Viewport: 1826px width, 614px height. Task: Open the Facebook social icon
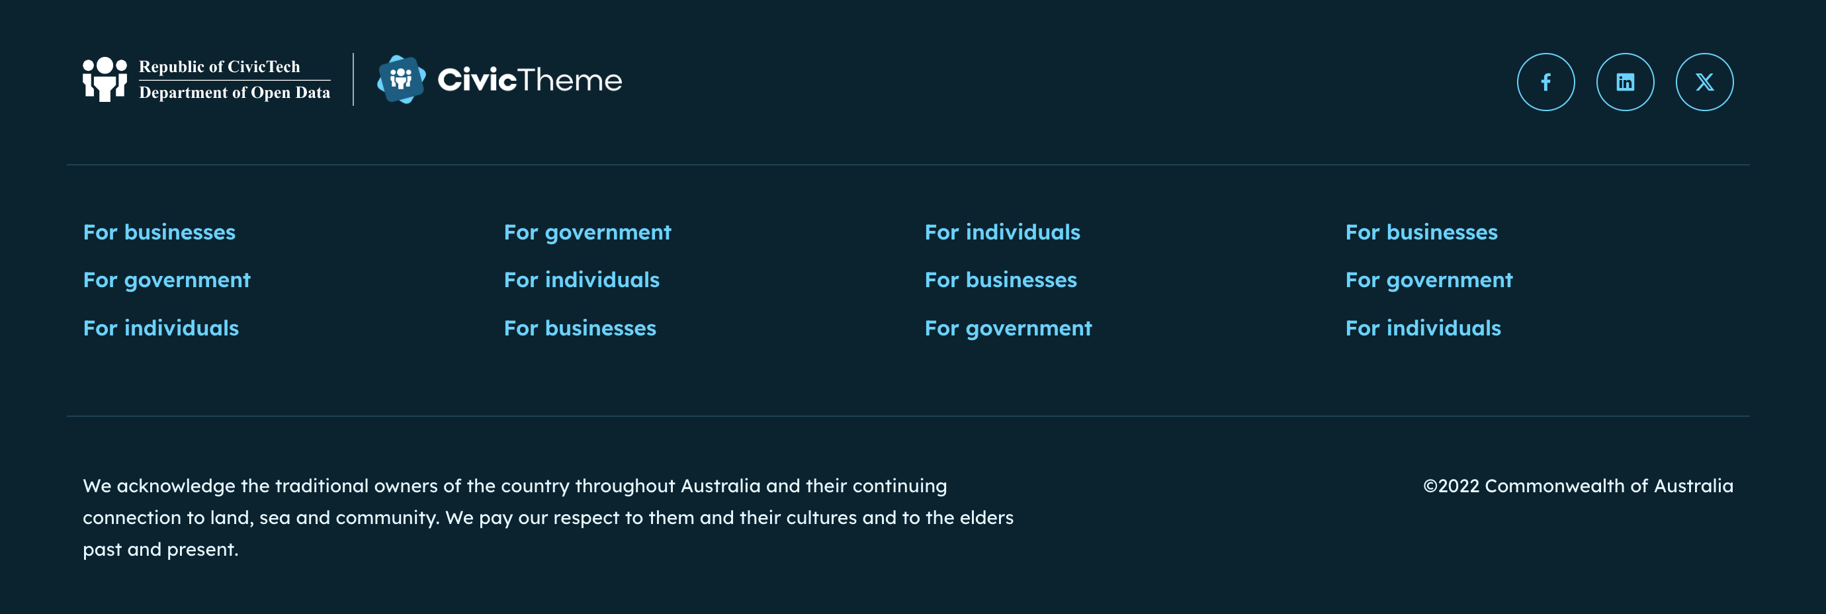pyautogui.click(x=1545, y=82)
